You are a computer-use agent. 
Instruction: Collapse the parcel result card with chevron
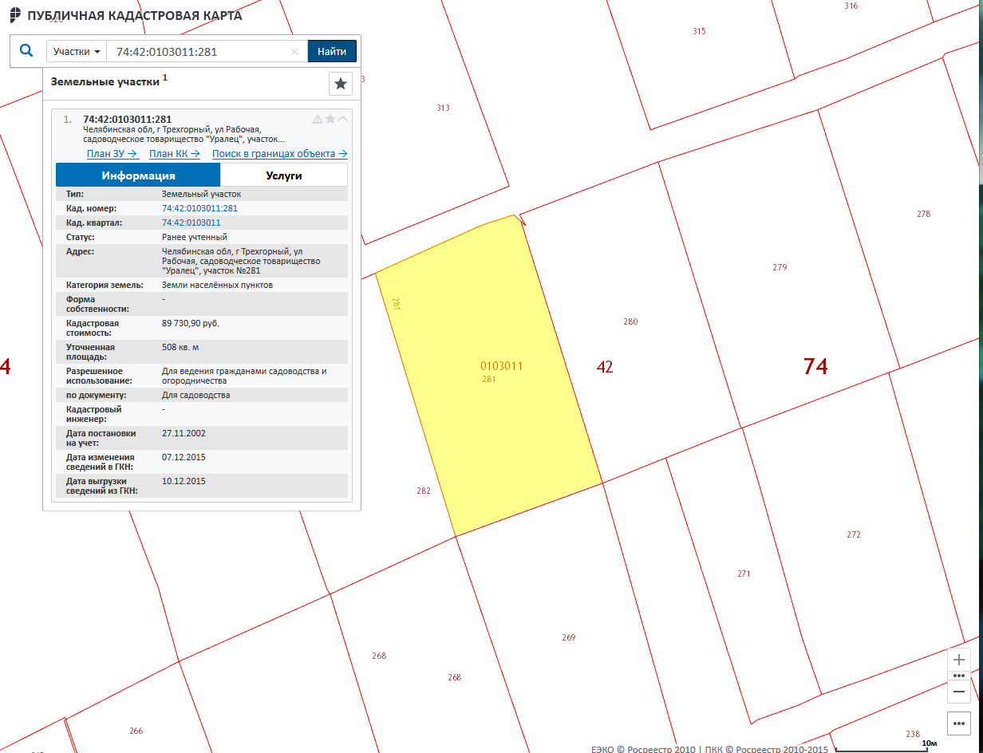pos(343,119)
